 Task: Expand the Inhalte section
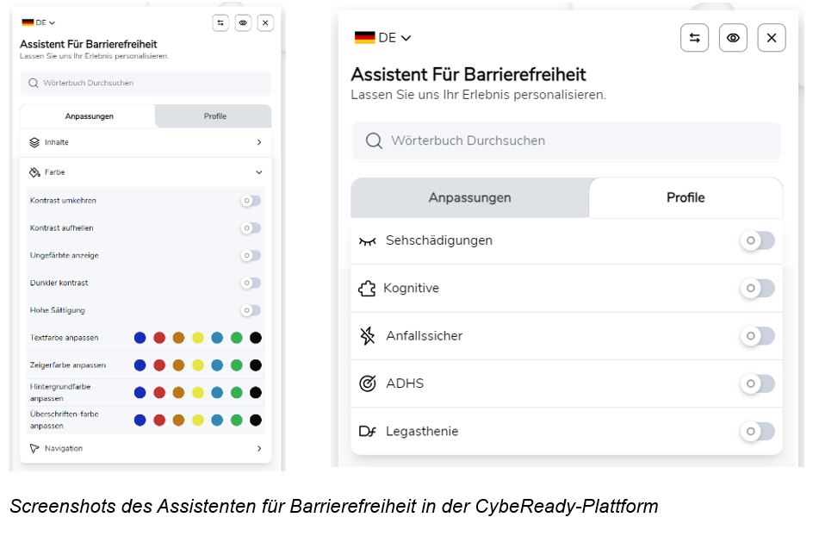click(x=258, y=142)
